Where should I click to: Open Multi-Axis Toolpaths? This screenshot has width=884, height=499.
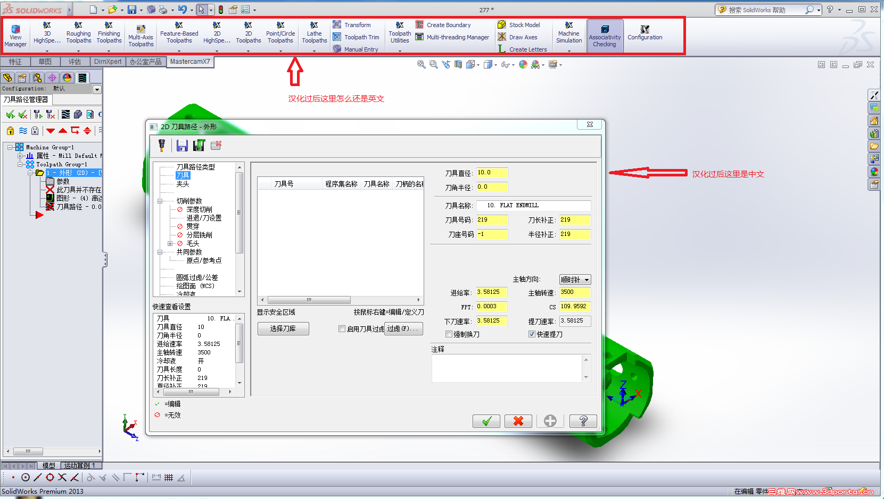click(x=141, y=36)
